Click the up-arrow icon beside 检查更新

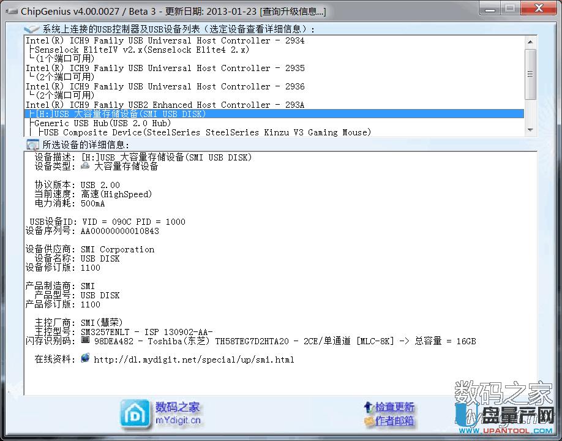pyautogui.click(x=368, y=407)
